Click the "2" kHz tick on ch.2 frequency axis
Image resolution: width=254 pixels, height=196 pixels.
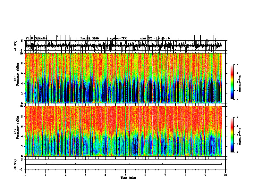[x=22, y=146]
